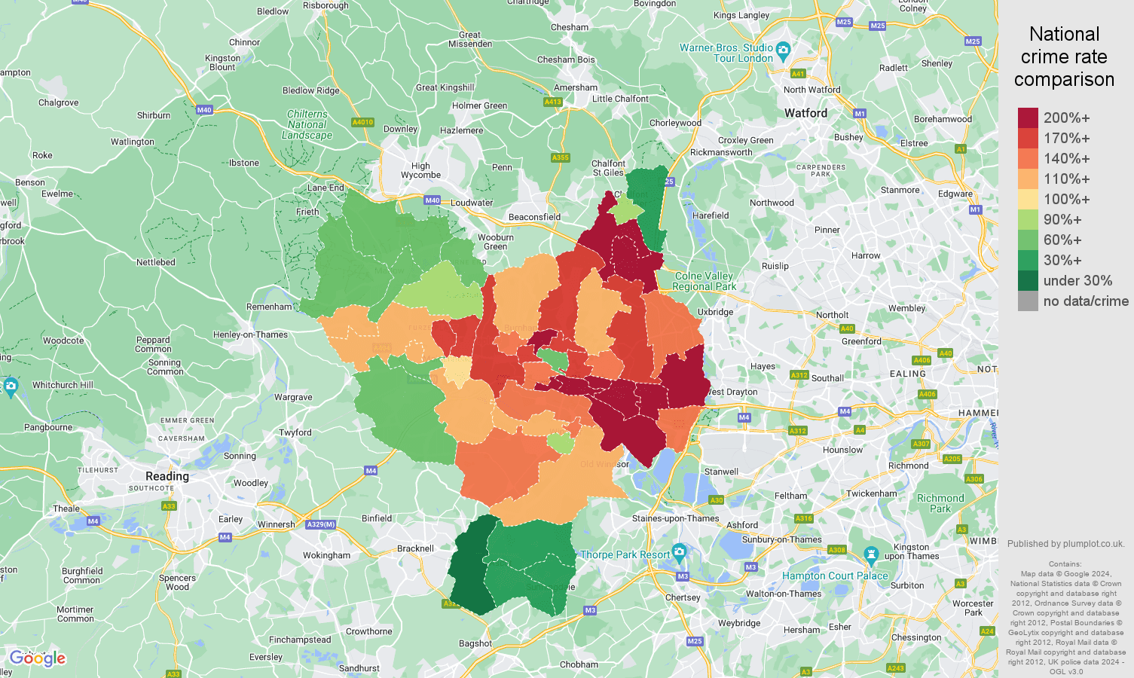Image resolution: width=1134 pixels, height=678 pixels.
Task: Click the A316 road shield near Ashford
Action: (x=804, y=518)
